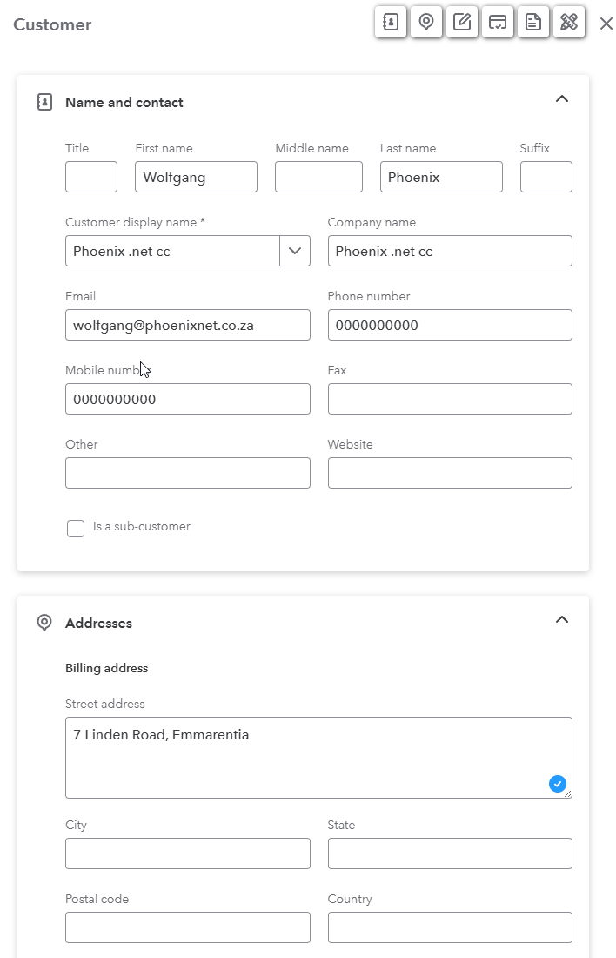
Task: Click the Billing address label
Action: [x=106, y=668]
